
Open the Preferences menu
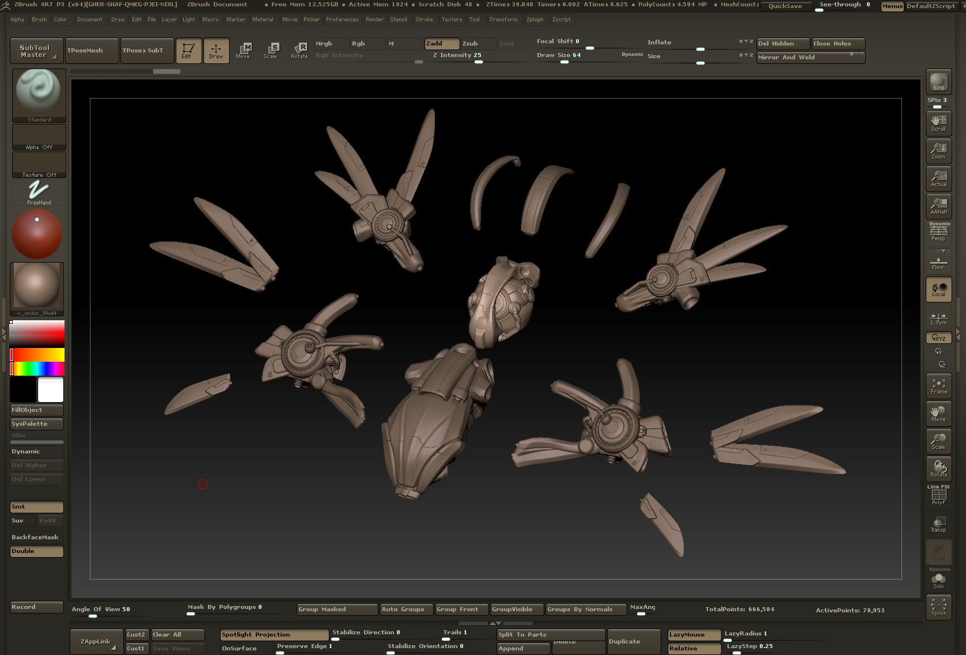(342, 20)
